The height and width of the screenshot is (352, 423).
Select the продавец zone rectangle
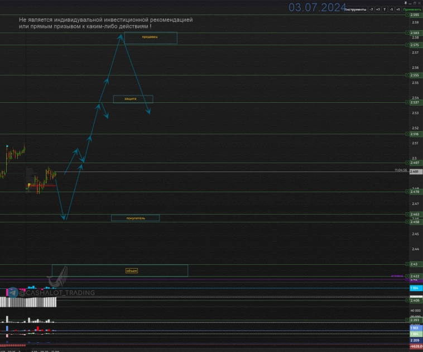pos(150,37)
